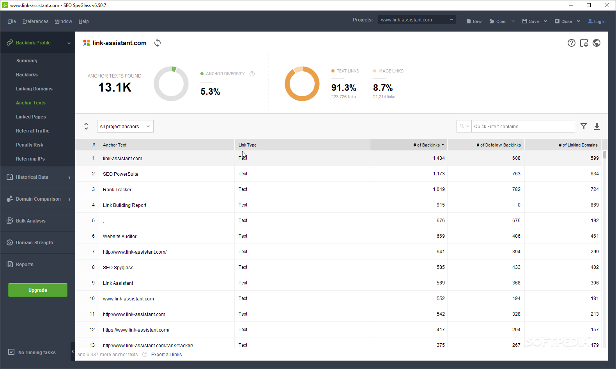Sort by # of Linking Domains header
Screen dimensions: 616x369
563,145
